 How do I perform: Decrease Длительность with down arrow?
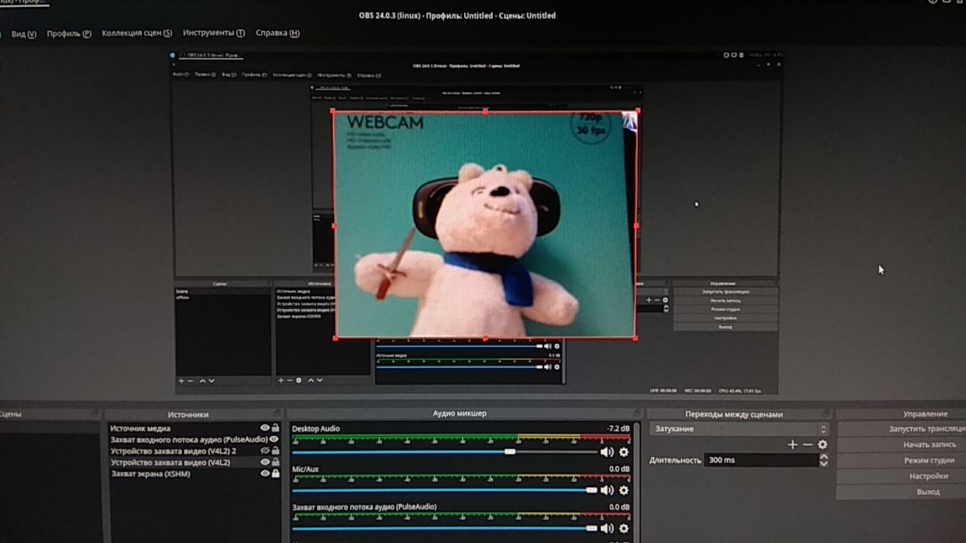823,463
